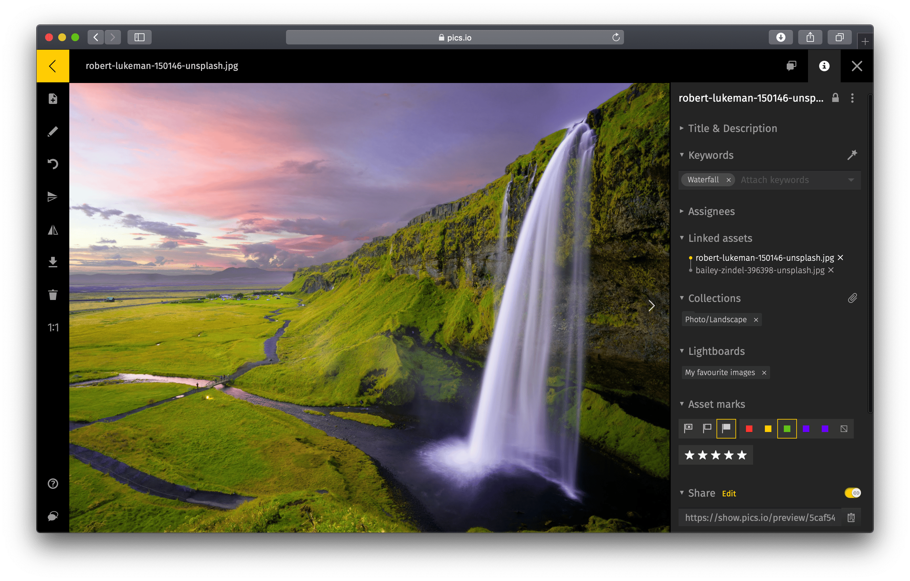The width and height of the screenshot is (910, 581).
Task: Toggle the unflagged flag mark
Action: click(707, 428)
